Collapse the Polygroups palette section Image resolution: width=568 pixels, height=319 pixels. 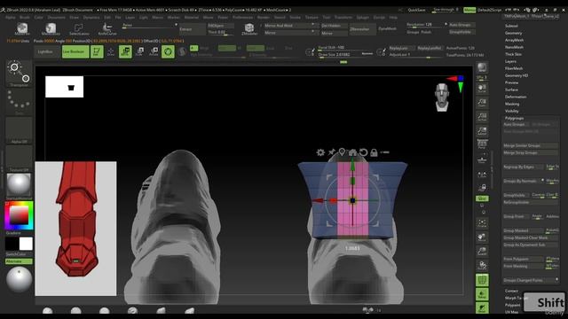pyautogui.click(x=515, y=118)
